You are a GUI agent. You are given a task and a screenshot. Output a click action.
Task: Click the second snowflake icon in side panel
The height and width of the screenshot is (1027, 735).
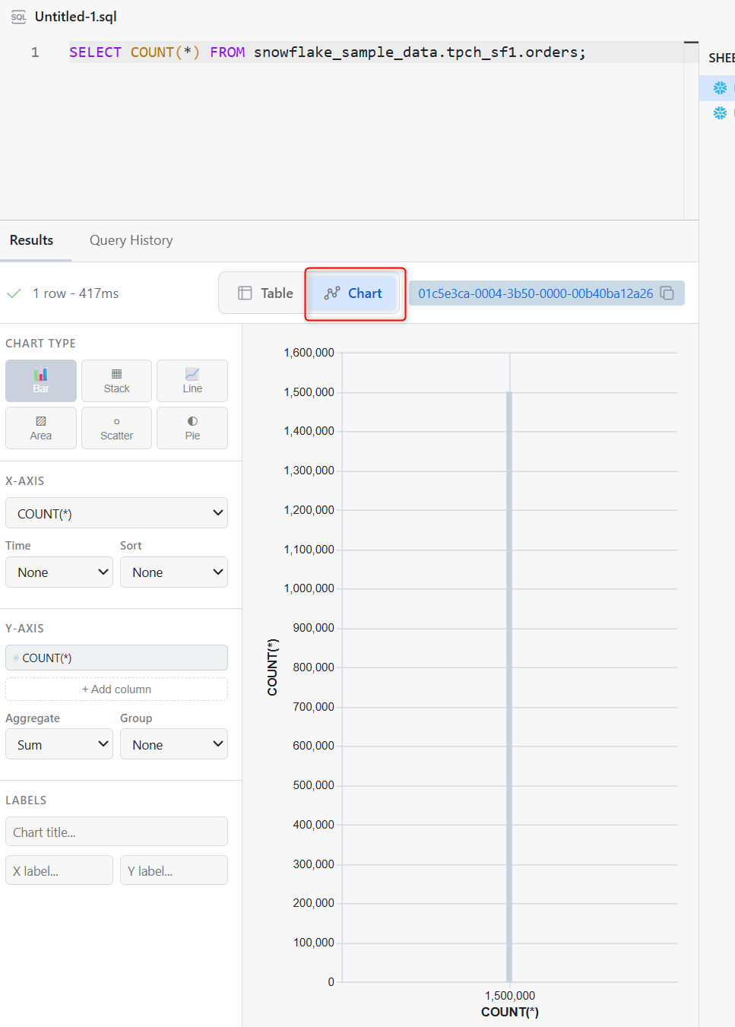pyautogui.click(x=720, y=113)
